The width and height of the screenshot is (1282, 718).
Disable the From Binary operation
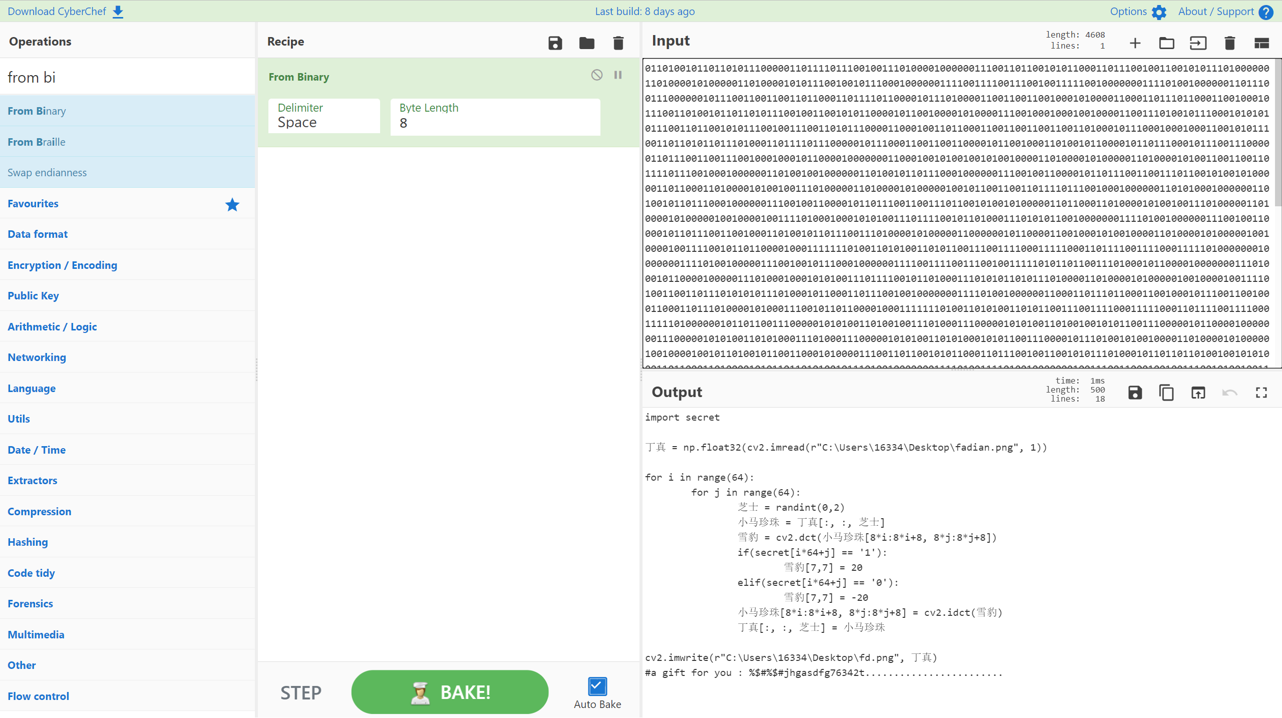[x=596, y=75]
